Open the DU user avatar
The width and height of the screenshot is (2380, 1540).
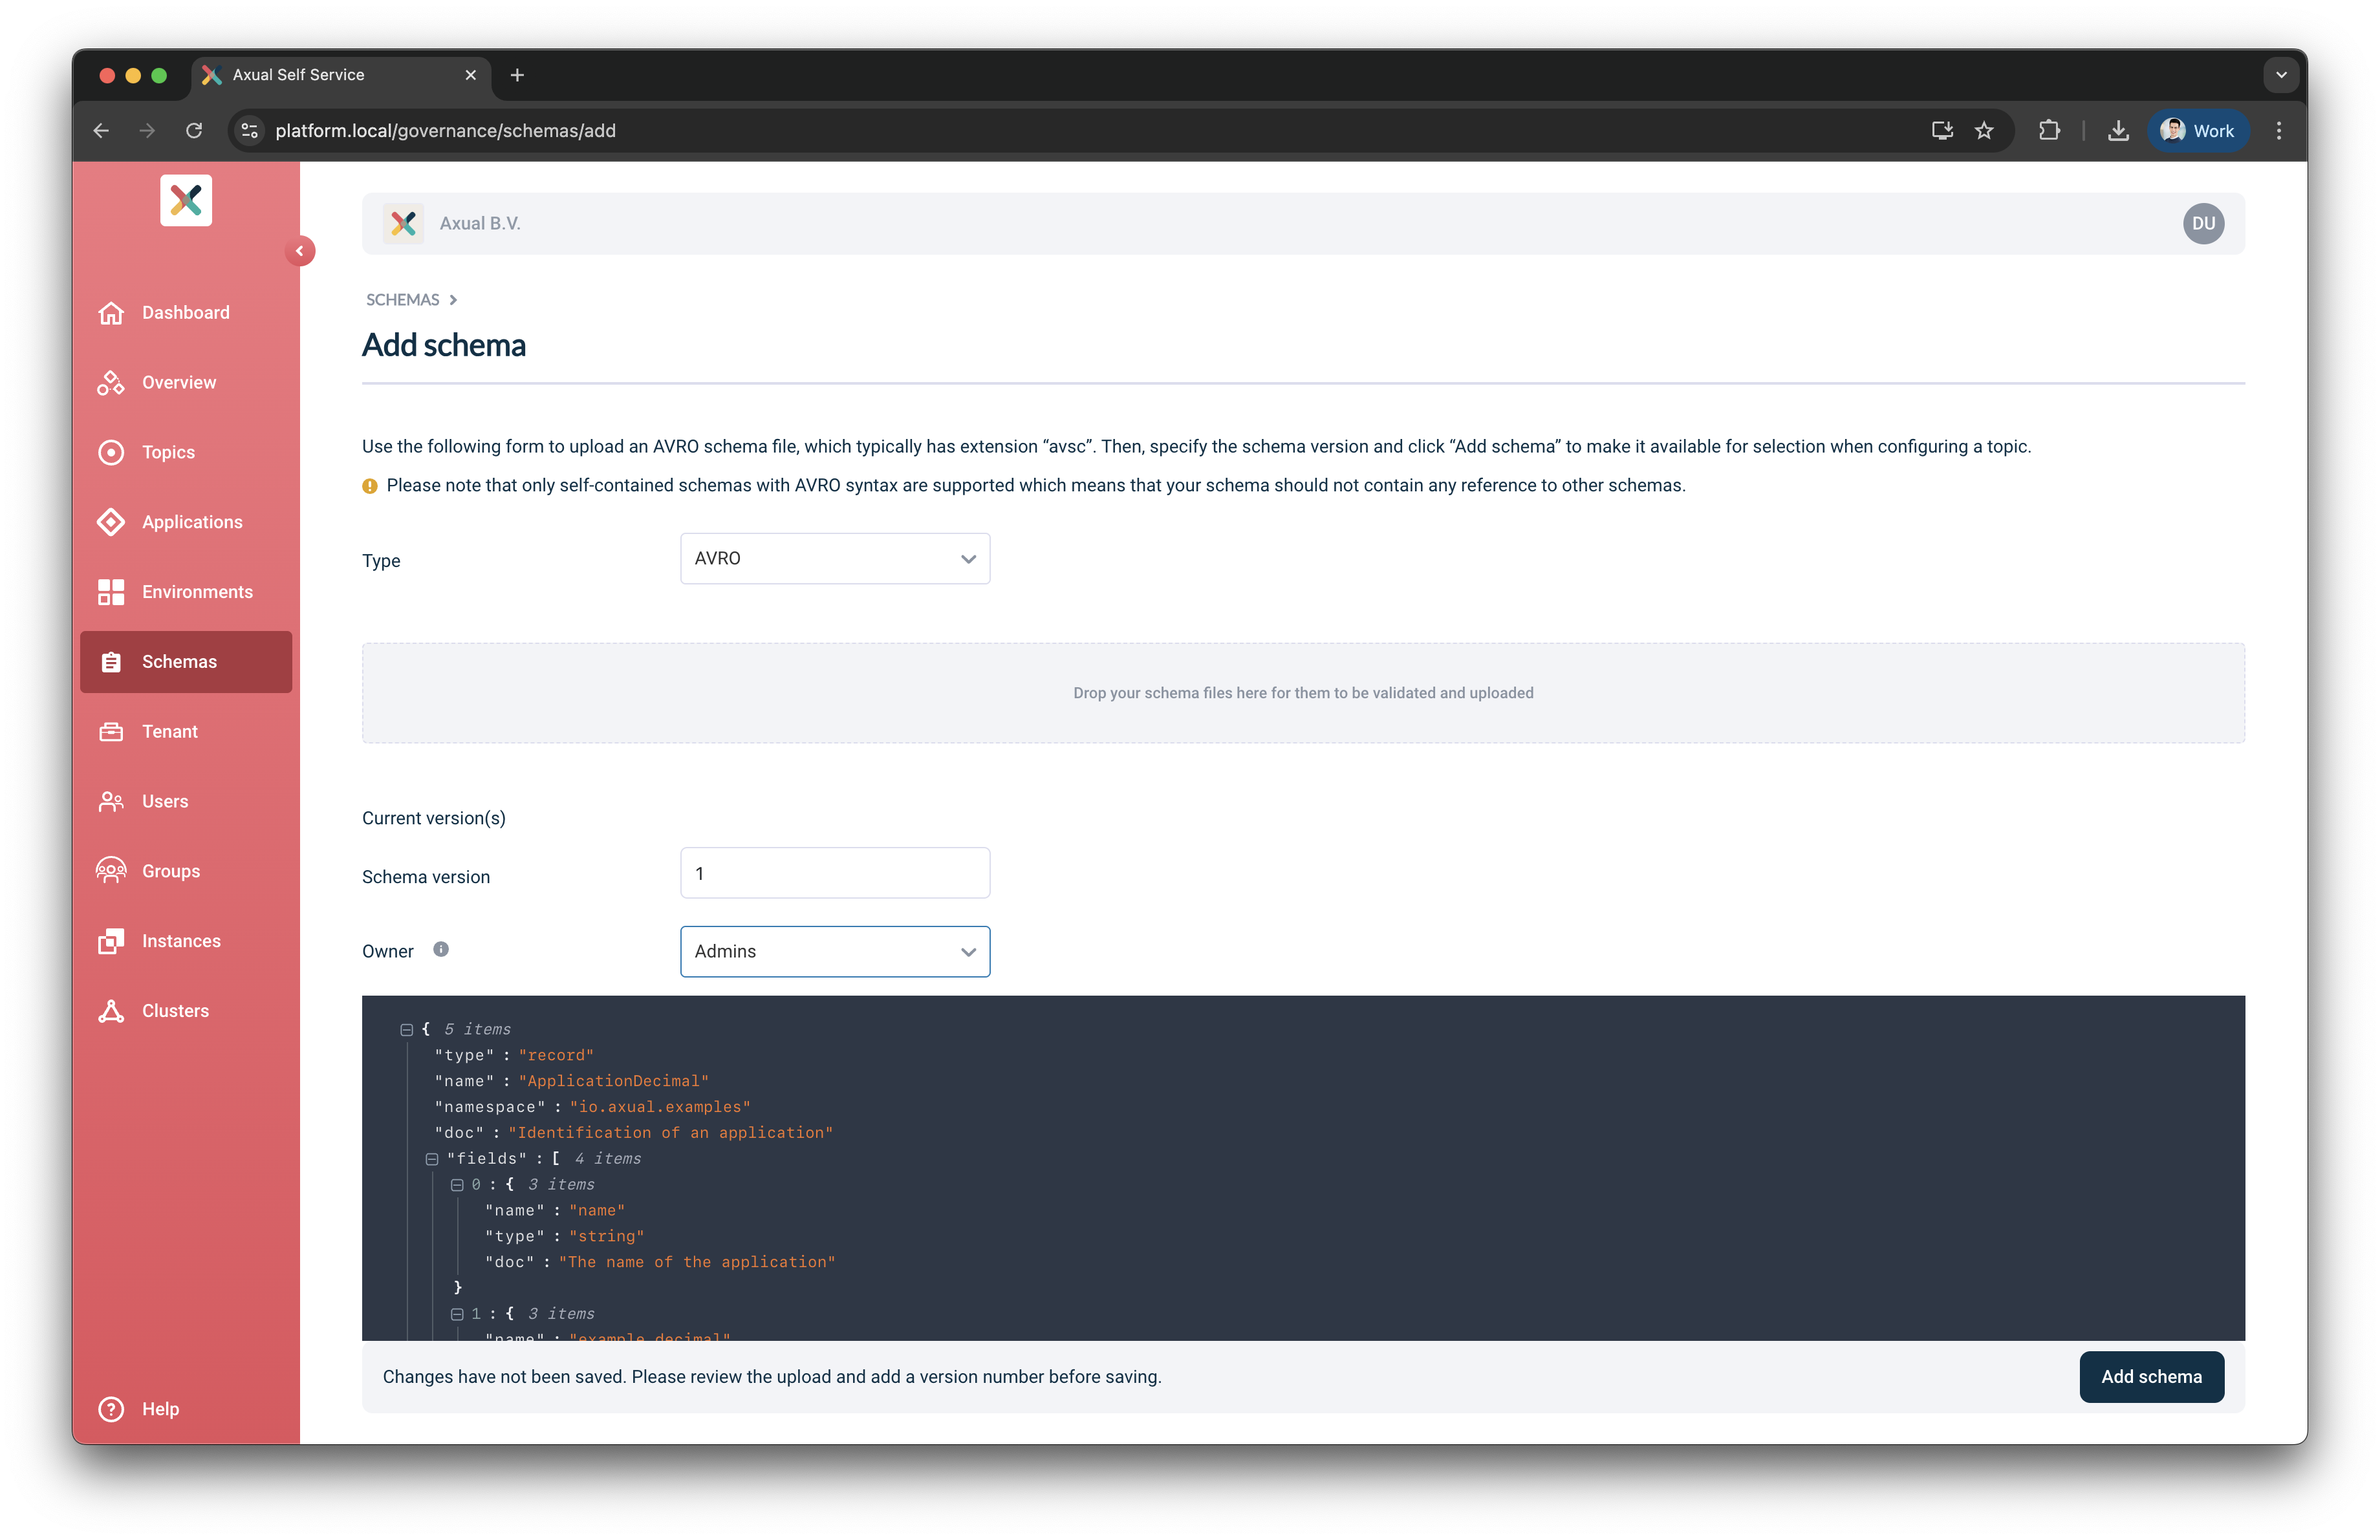coord(2203,224)
